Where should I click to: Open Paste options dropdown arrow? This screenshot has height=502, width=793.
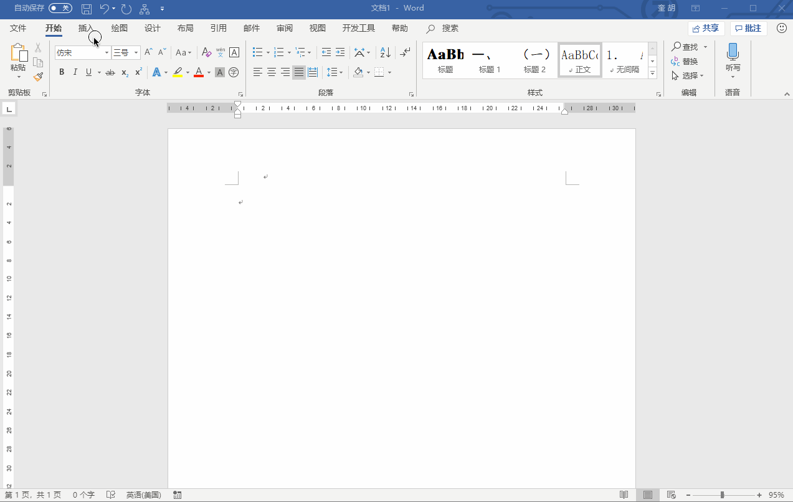19,77
